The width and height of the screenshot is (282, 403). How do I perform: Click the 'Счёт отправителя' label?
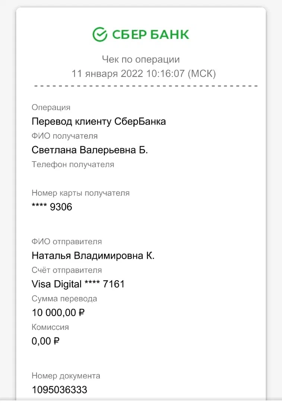pos(67,270)
